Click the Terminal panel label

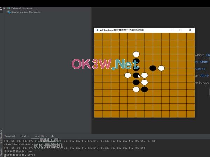10,136
